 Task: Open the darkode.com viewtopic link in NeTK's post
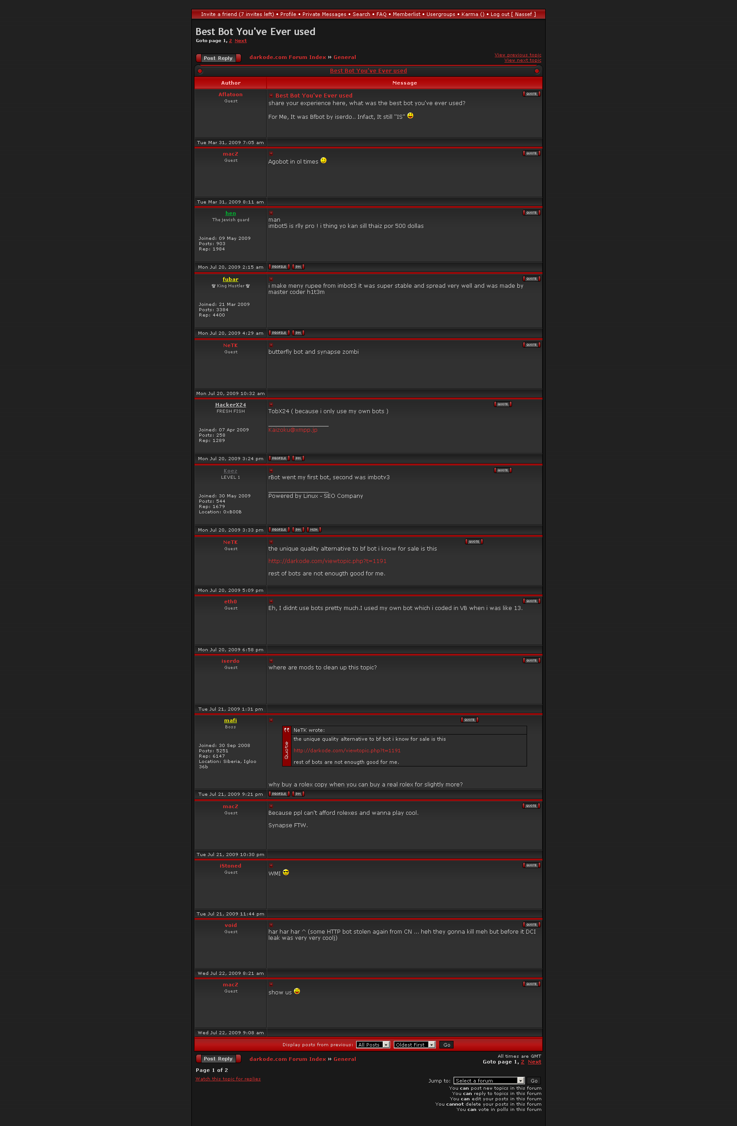click(327, 561)
